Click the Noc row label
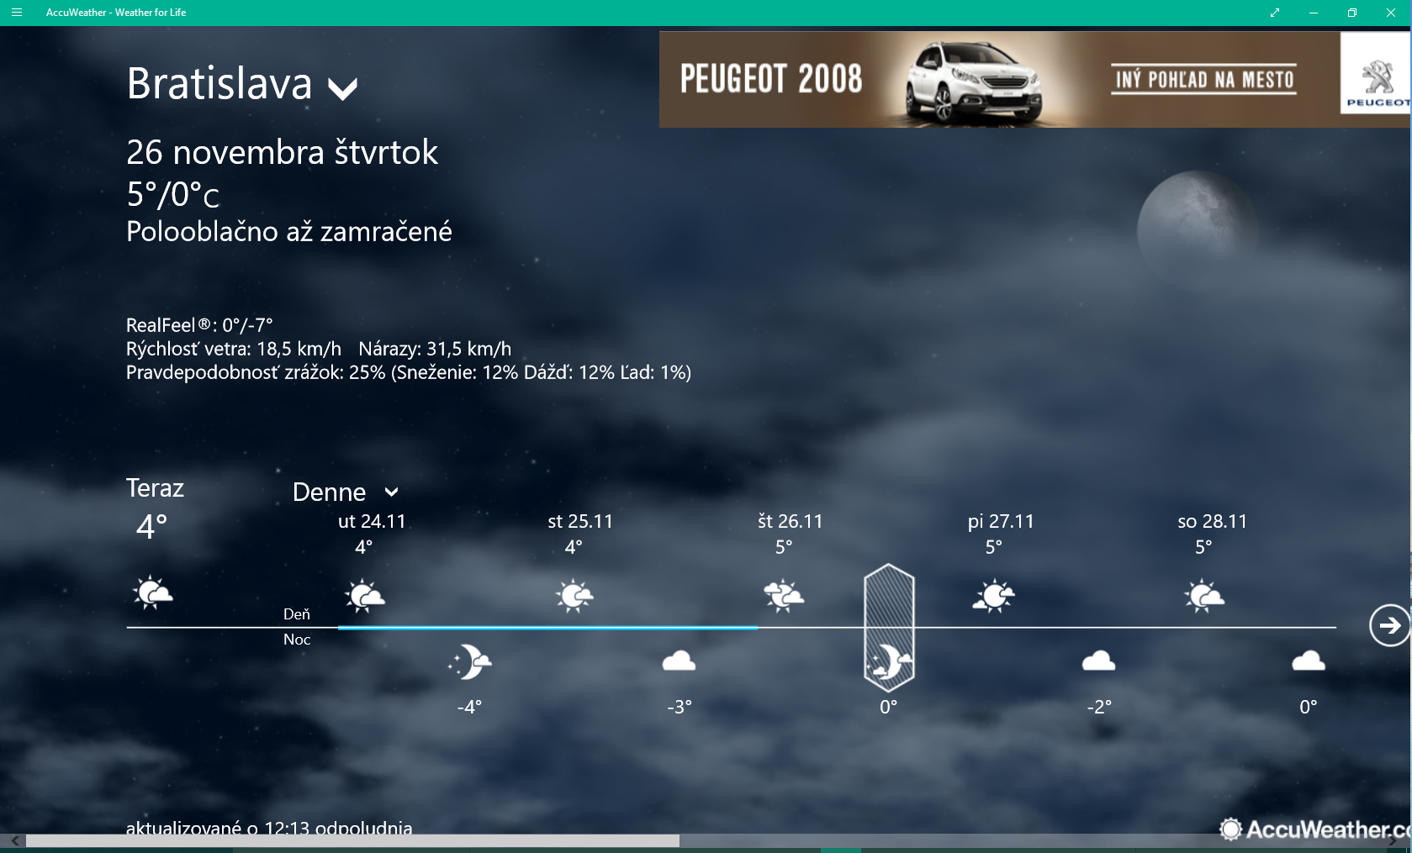 click(x=297, y=640)
